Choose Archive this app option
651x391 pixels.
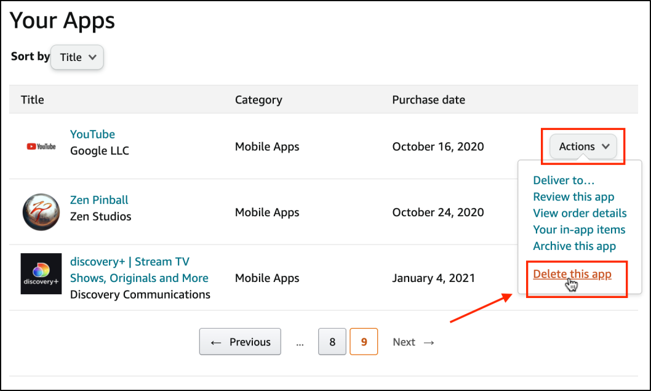pyautogui.click(x=574, y=246)
